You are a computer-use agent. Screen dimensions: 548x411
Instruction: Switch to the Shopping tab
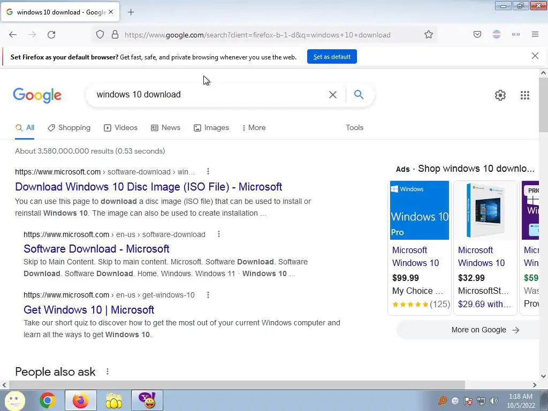pyautogui.click(x=69, y=128)
